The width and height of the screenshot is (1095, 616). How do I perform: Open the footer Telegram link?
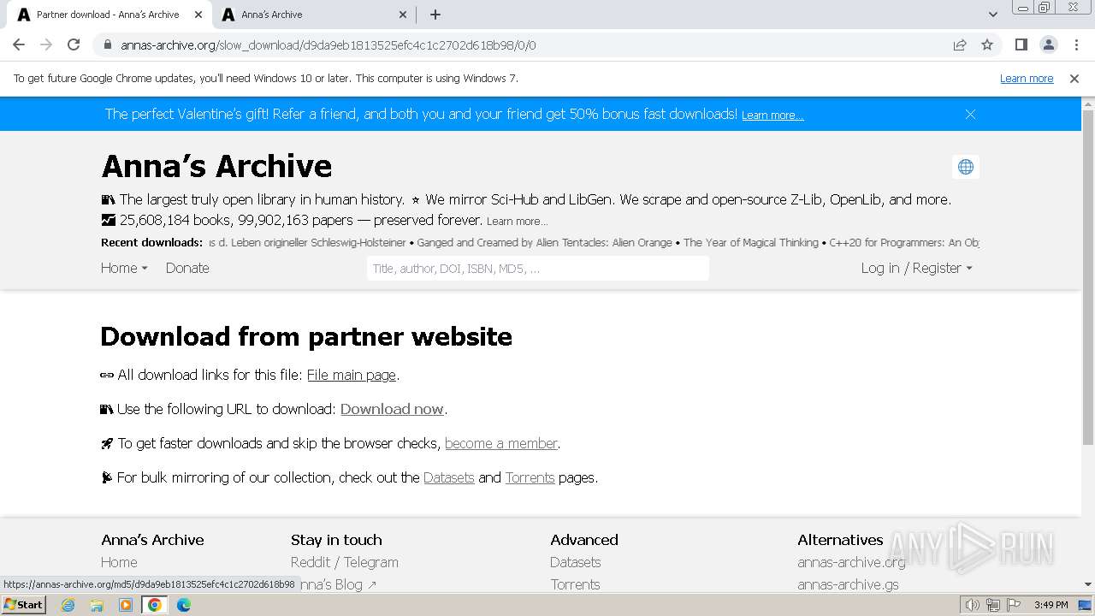click(371, 562)
